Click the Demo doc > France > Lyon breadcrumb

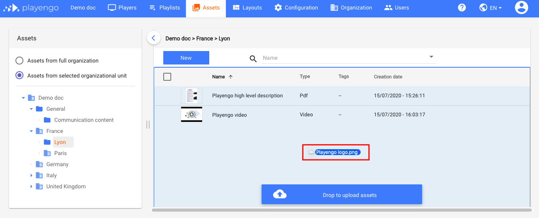tap(198, 38)
